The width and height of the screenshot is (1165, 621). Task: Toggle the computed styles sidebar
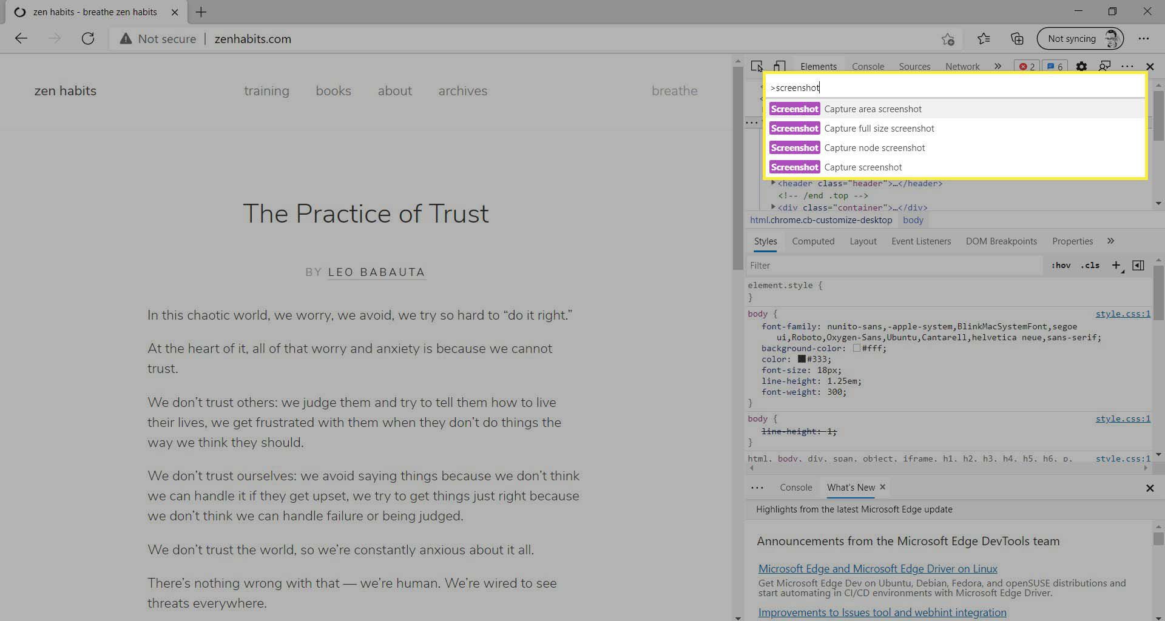point(1138,266)
